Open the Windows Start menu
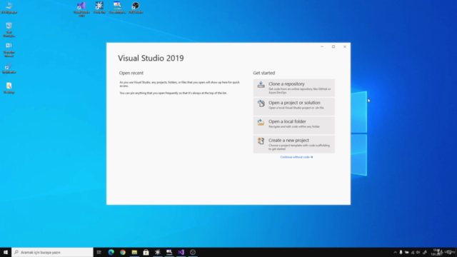This screenshot has height=257, width=457. click(6, 252)
